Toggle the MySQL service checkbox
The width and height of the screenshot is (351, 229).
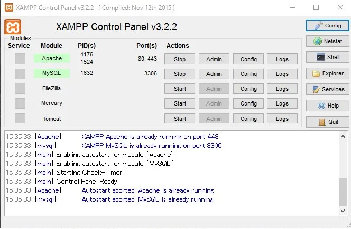click(20, 74)
